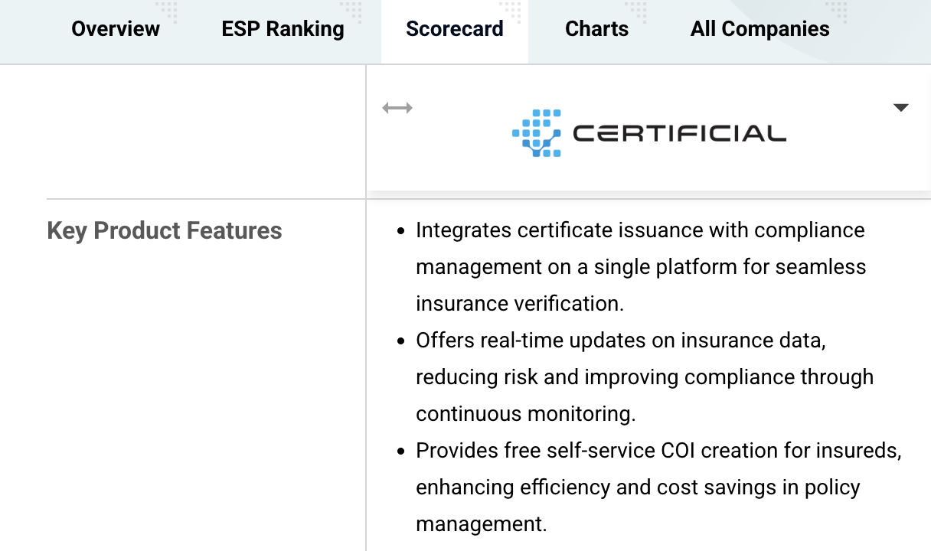Click the dotted grid graphic above Scorecard tab
The height and width of the screenshot is (551, 931).
click(x=511, y=12)
